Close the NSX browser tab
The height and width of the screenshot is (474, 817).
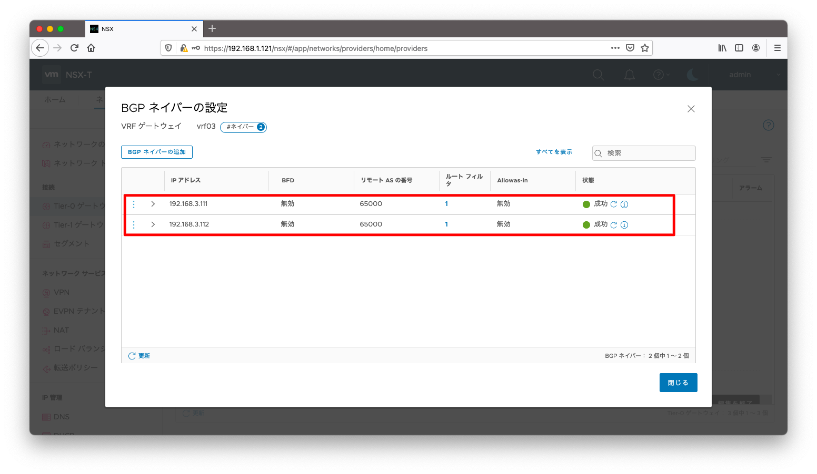pos(194,29)
